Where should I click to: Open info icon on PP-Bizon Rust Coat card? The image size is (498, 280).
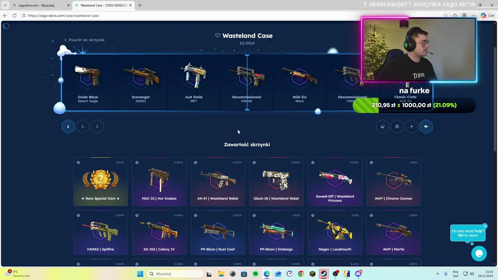195,215
